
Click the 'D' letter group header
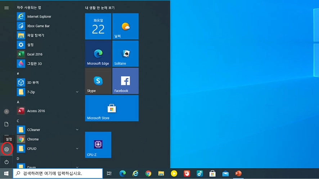coord(18,159)
